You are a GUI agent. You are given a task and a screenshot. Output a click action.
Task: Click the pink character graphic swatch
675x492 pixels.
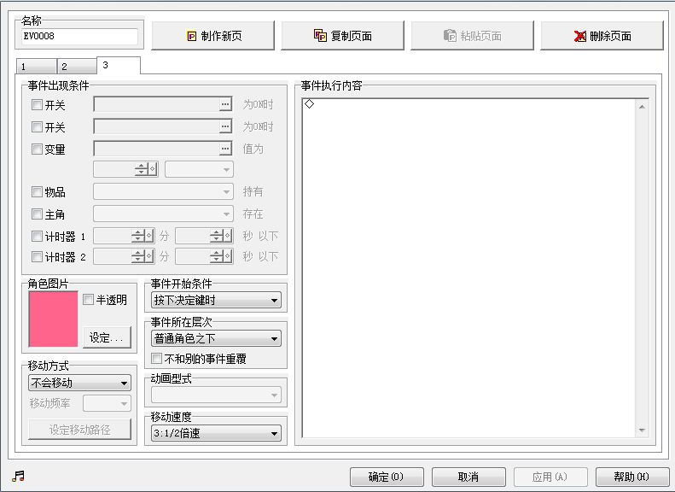pyautogui.click(x=54, y=319)
